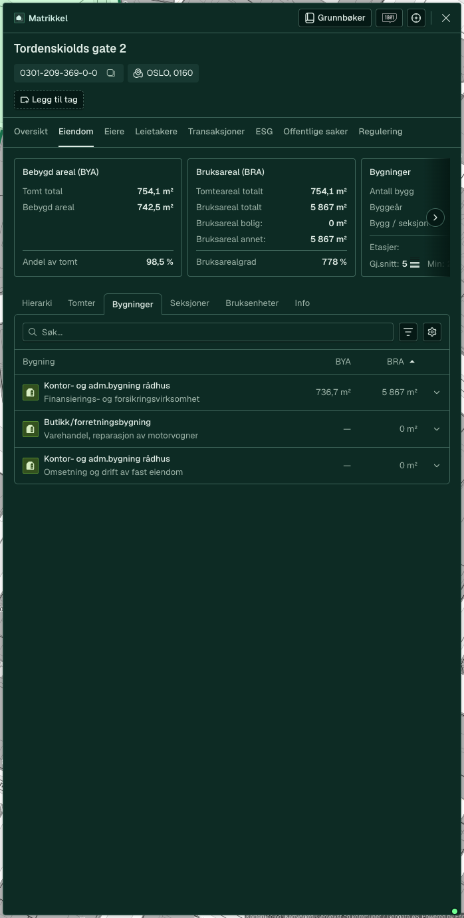Click Andel av tomt 98,5 % value
This screenshot has height=918, width=464.
tap(160, 262)
